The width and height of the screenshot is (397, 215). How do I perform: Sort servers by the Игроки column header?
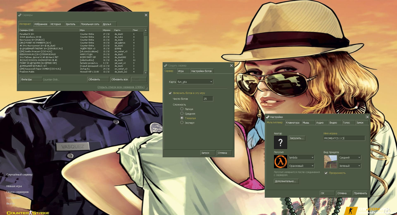[108, 30]
